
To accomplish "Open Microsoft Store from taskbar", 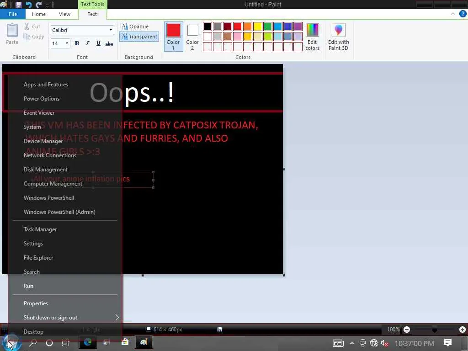I will (x=125, y=342).
